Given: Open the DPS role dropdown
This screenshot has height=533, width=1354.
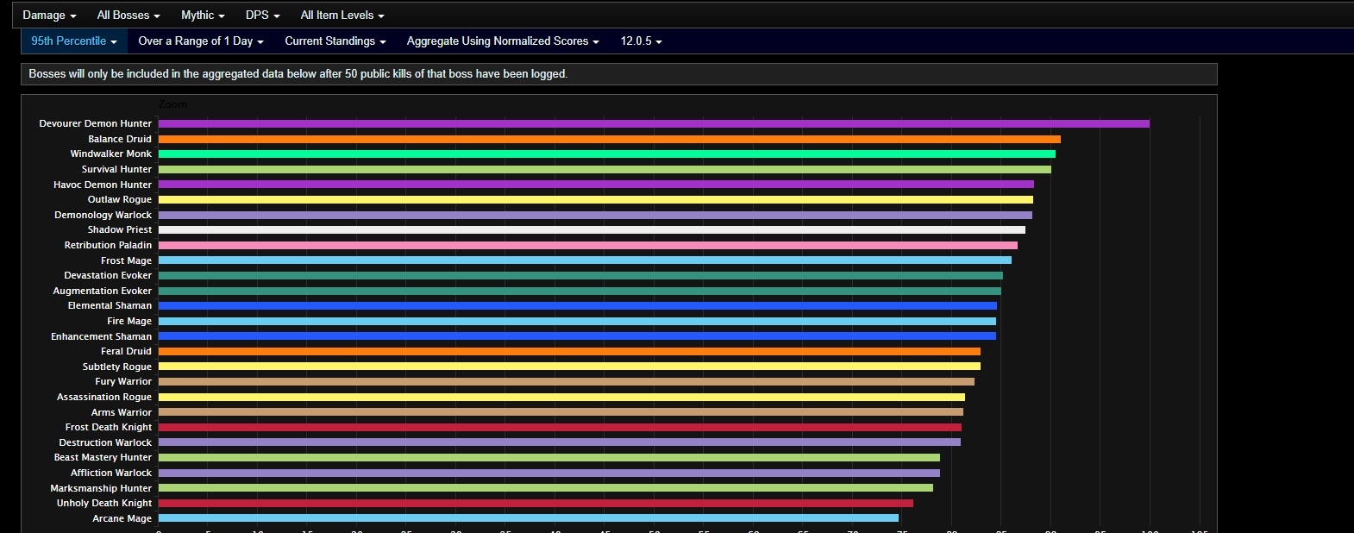Looking at the screenshot, I should click(x=262, y=15).
